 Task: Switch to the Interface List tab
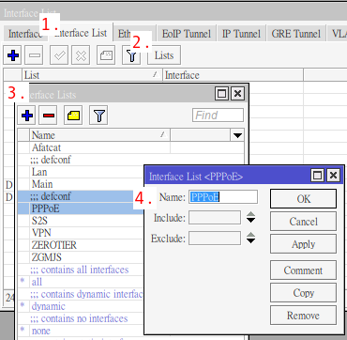pos(82,33)
